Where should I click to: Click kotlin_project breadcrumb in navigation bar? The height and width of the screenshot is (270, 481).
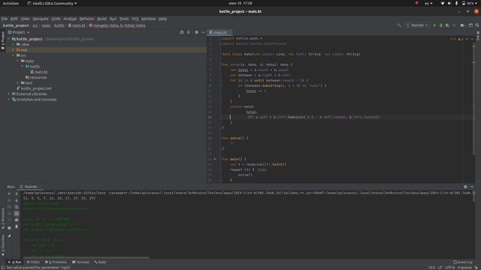click(16, 25)
